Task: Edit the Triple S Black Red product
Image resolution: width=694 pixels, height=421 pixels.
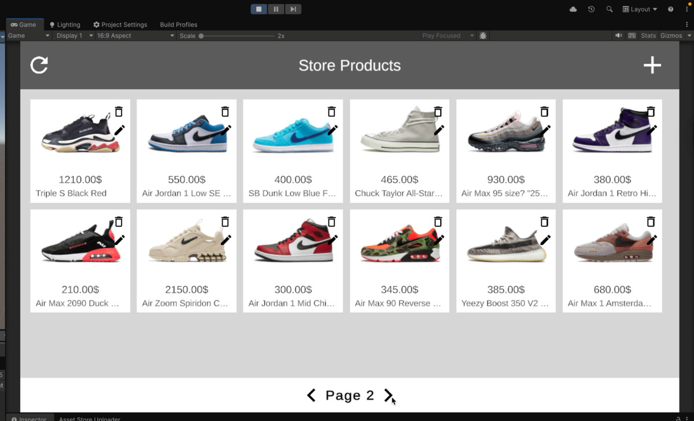Action: coord(119,130)
